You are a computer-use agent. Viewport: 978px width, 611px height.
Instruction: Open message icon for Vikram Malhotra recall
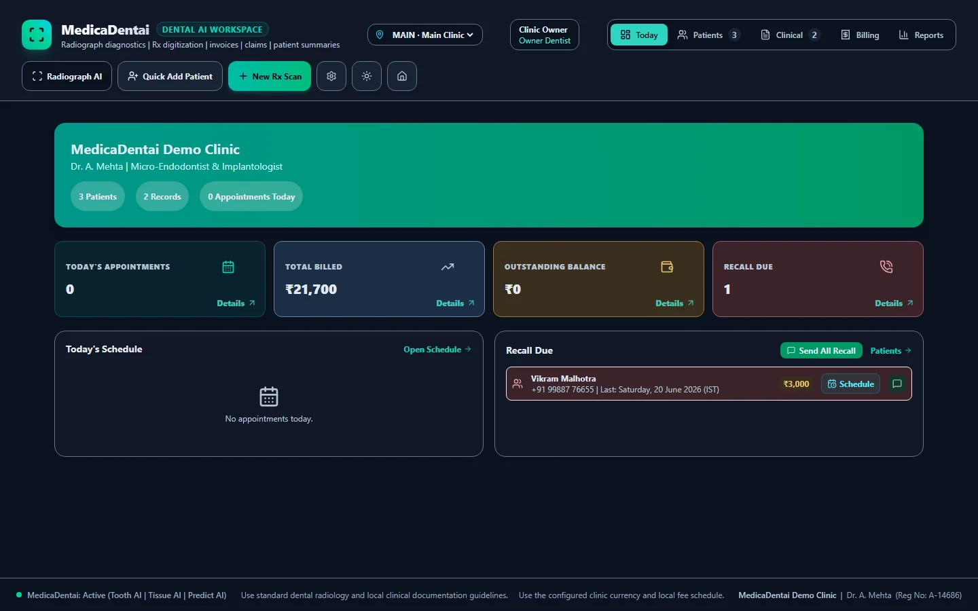pyautogui.click(x=896, y=384)
